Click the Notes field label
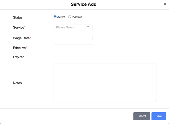Image resolution: width=169 pixels, height=124 pixels. (17, 83)
